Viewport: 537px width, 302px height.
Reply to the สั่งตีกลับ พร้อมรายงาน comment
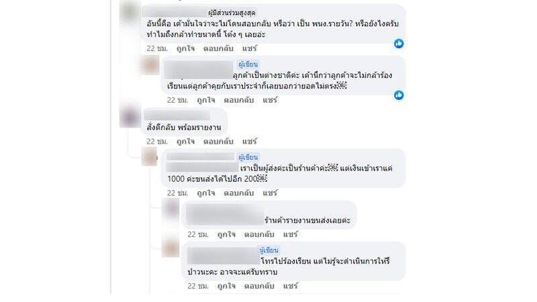point(218,142)
